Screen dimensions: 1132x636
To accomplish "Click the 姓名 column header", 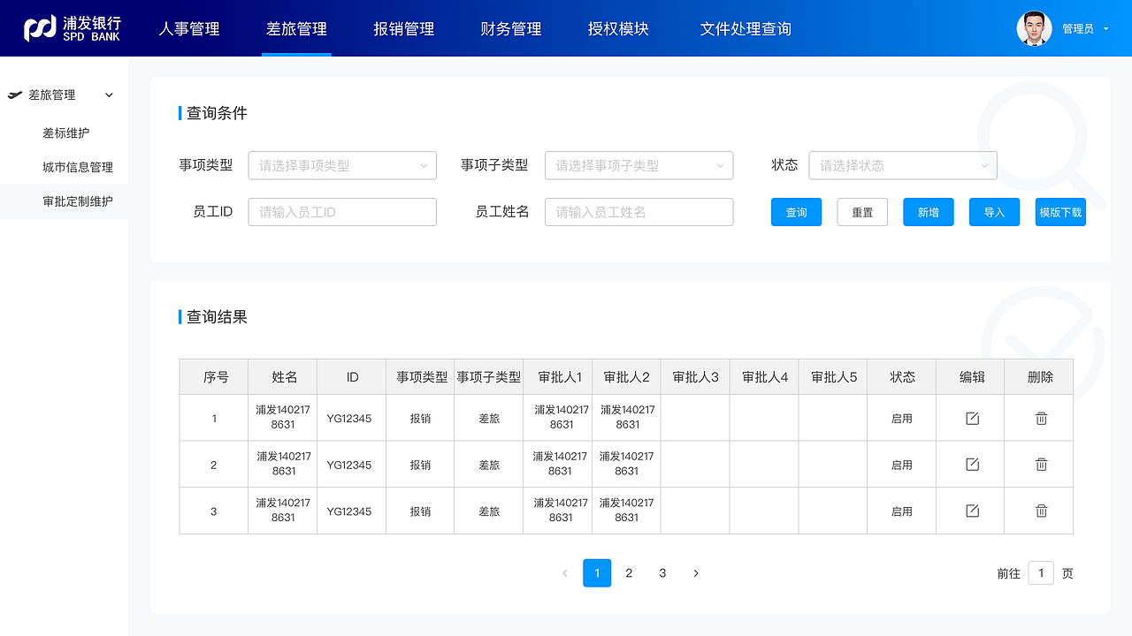I will pos(284,377).
